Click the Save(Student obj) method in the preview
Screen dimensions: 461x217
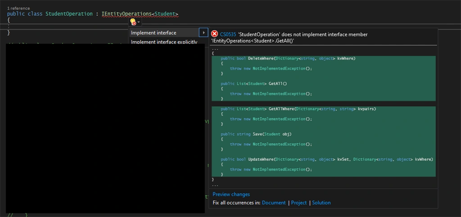[272, 134]
